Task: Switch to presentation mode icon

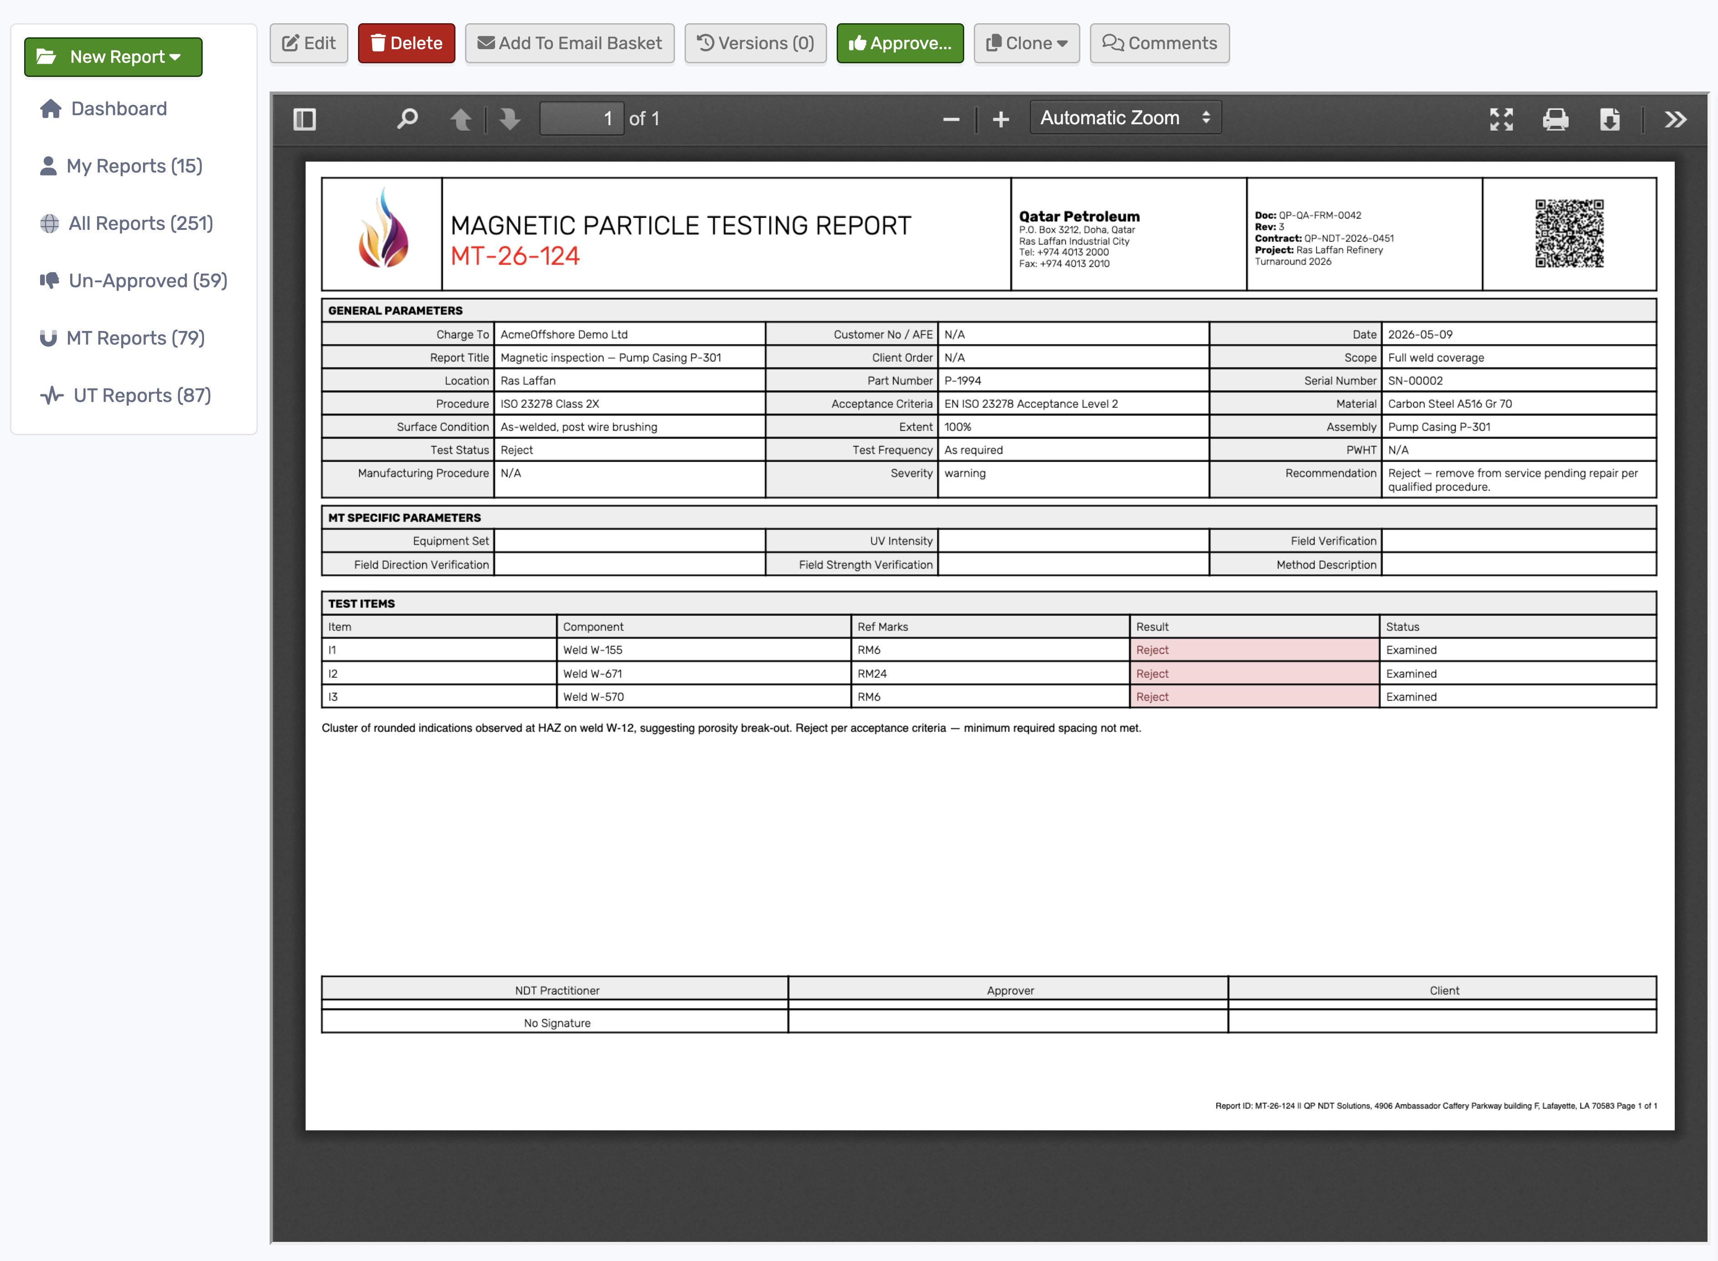Action: click(x=1501, y=119)
